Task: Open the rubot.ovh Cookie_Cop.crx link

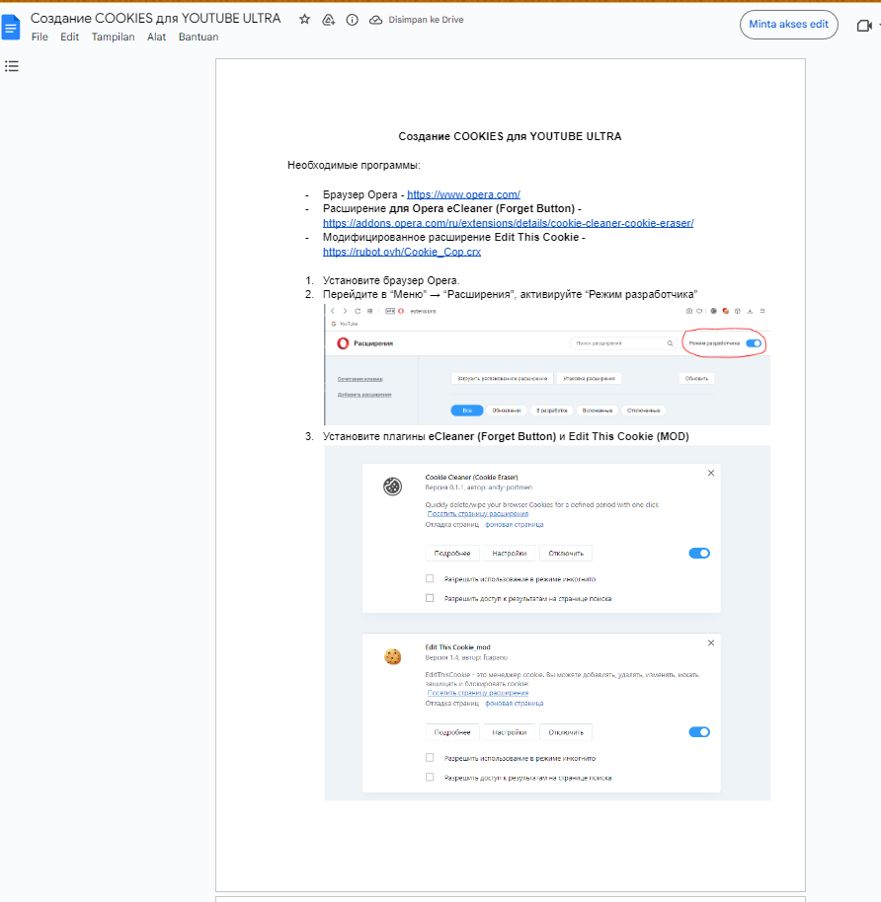Action: (x=402, y=253)
